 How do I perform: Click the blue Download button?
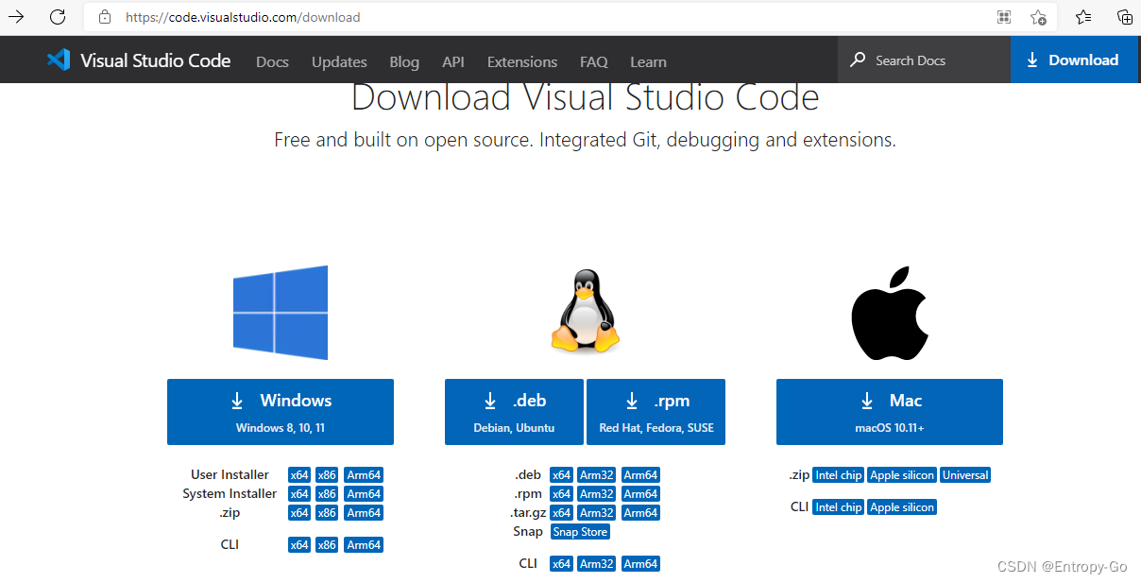pos(1074,59)
